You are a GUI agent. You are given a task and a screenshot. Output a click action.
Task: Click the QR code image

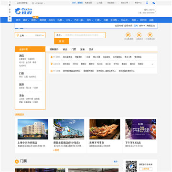(131, 166)
